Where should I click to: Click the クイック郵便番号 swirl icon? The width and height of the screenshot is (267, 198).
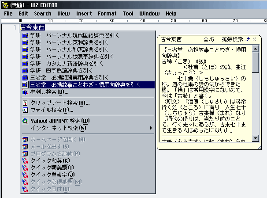(25, 182)
